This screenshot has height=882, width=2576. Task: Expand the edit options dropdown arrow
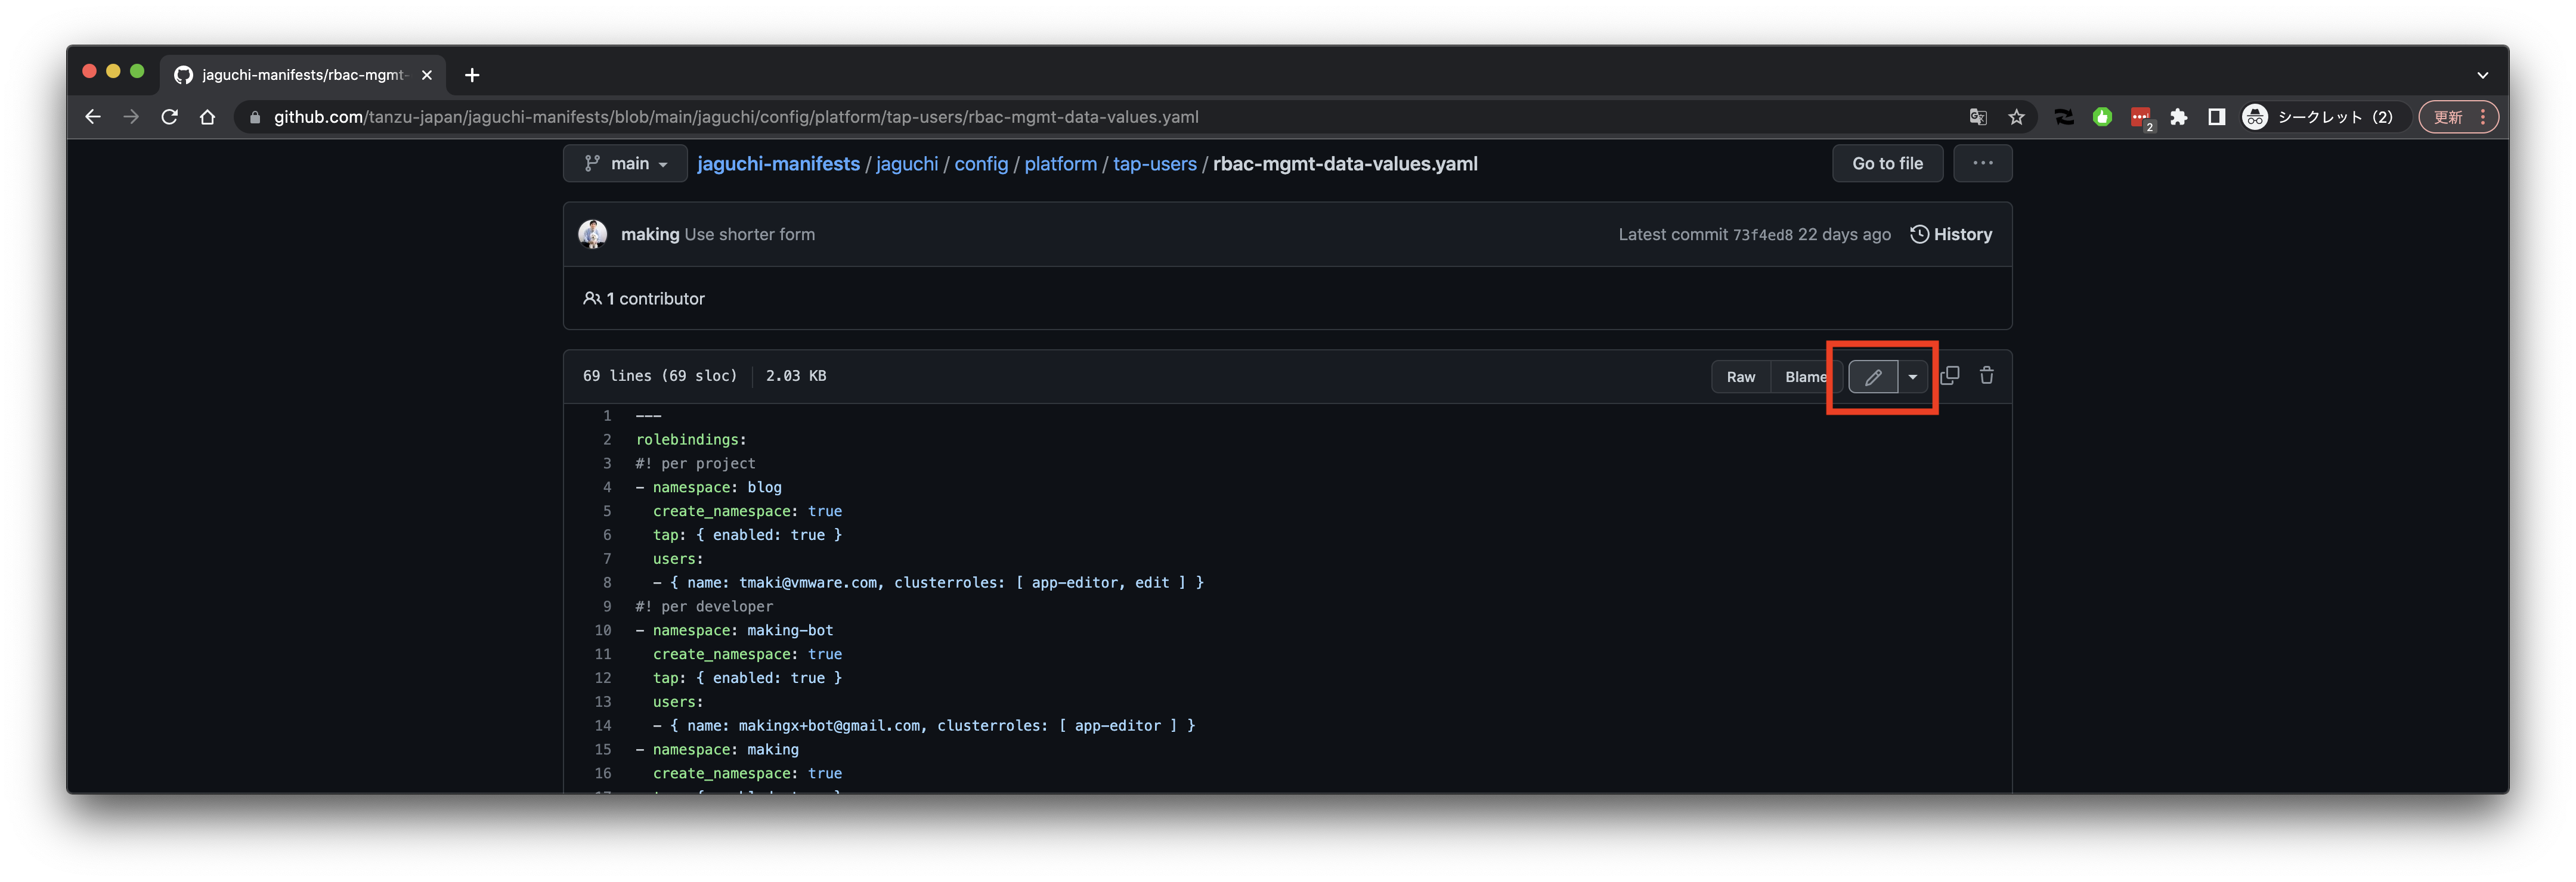[1913, 377]
